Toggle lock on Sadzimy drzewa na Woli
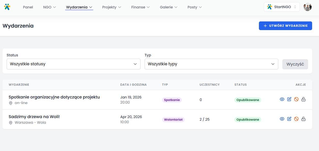 point(303,119)
